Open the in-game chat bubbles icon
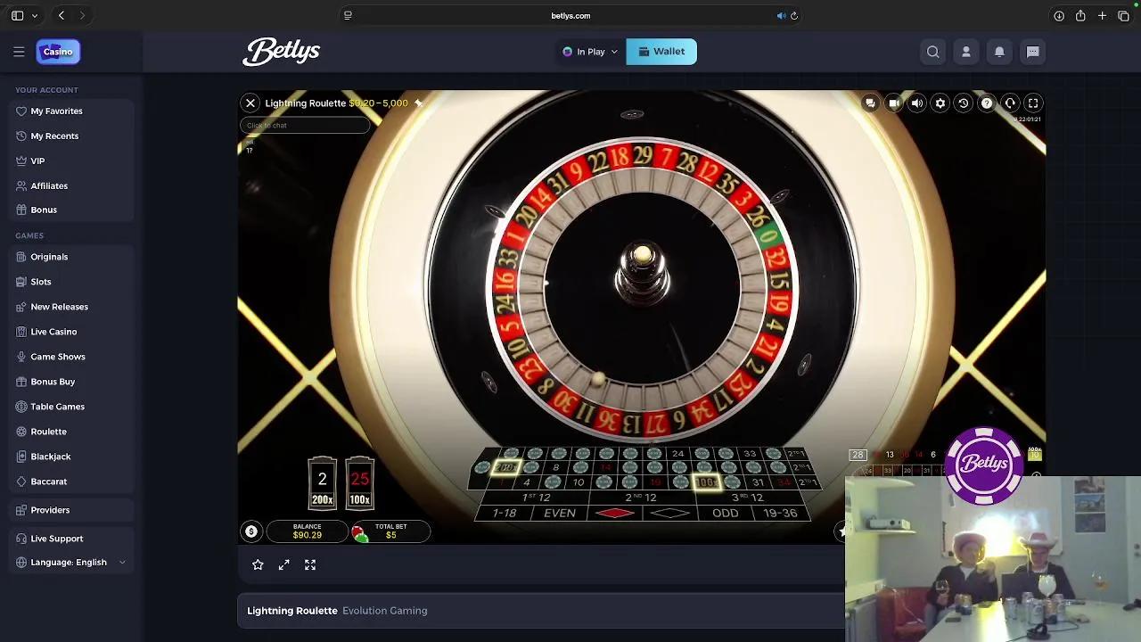 (x=871, y=103)
